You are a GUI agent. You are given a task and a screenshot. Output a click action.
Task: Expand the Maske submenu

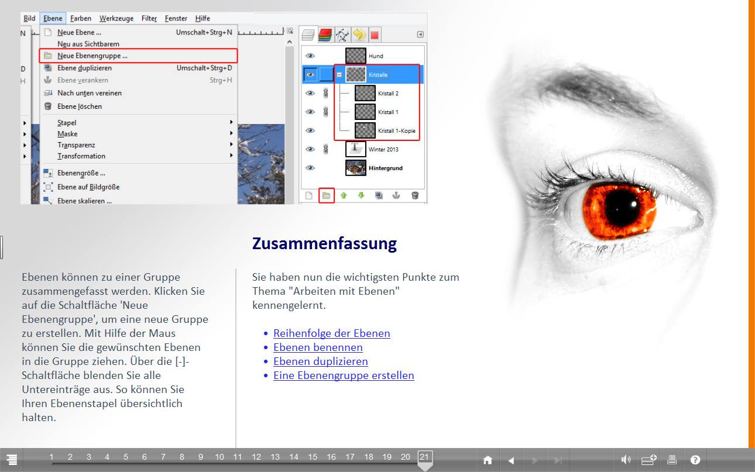[x=139, y=134]
